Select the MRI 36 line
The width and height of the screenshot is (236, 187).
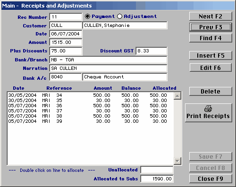[91, 106]
